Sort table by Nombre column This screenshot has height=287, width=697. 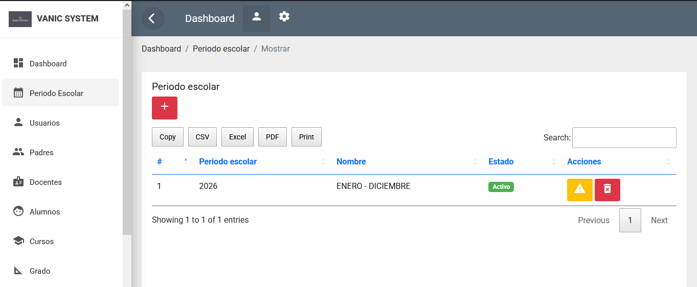[351, 162]
